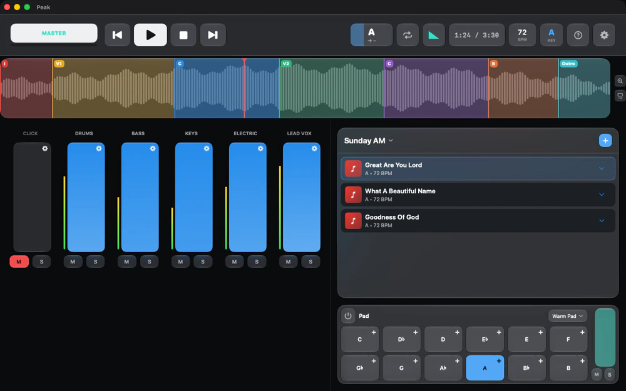The width and height of the screenshot is (626, 391).
Task: Open ELECTRIC track settings gear
Action: [x=260, y=148]
